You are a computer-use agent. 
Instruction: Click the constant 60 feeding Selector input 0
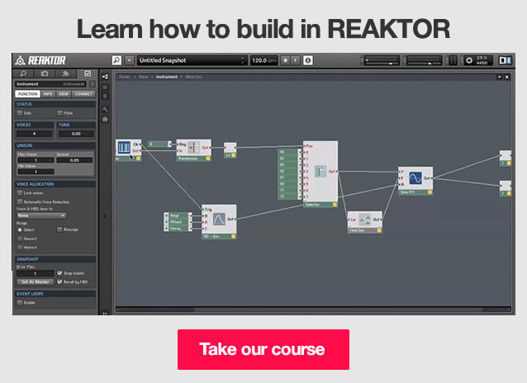coord(288,152)
